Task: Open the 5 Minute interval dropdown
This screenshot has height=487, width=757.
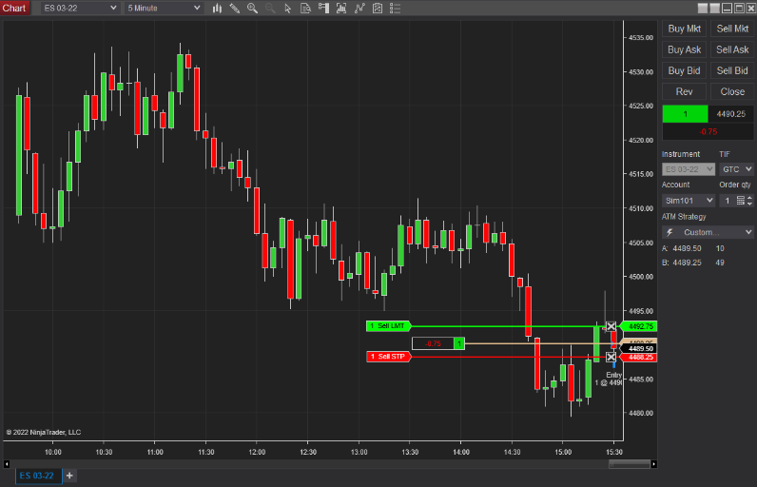Action: (x=164, y=9)
